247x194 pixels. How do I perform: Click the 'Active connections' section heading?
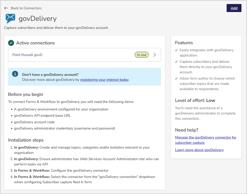pyautogui.click(x=35, y=43)
